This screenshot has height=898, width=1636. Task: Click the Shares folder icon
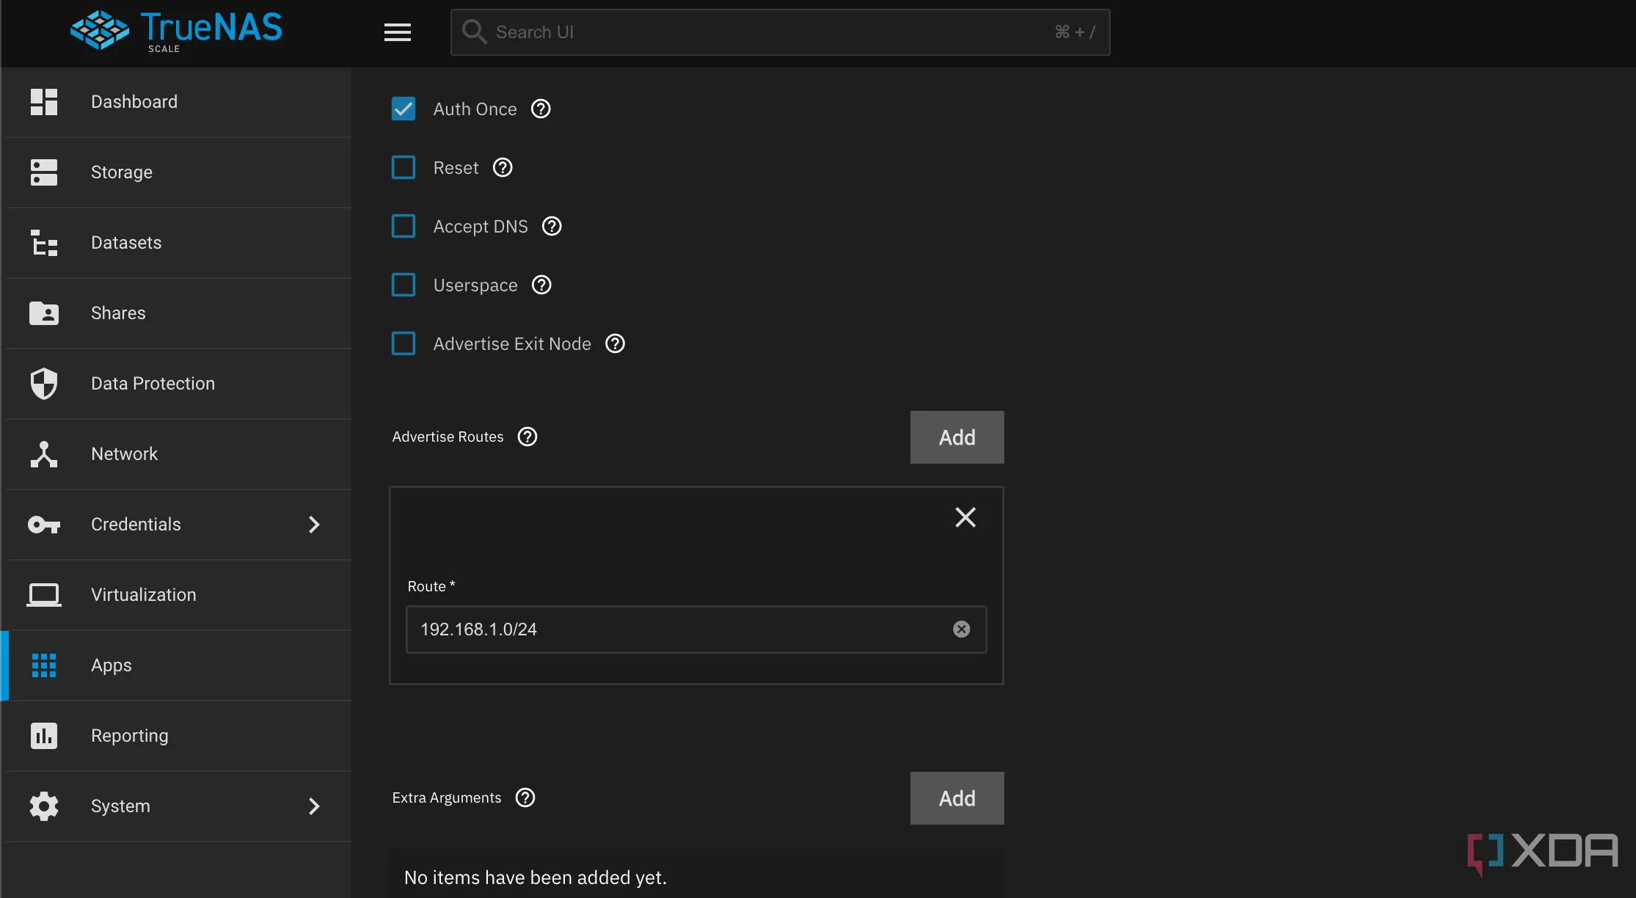(44, 313)
